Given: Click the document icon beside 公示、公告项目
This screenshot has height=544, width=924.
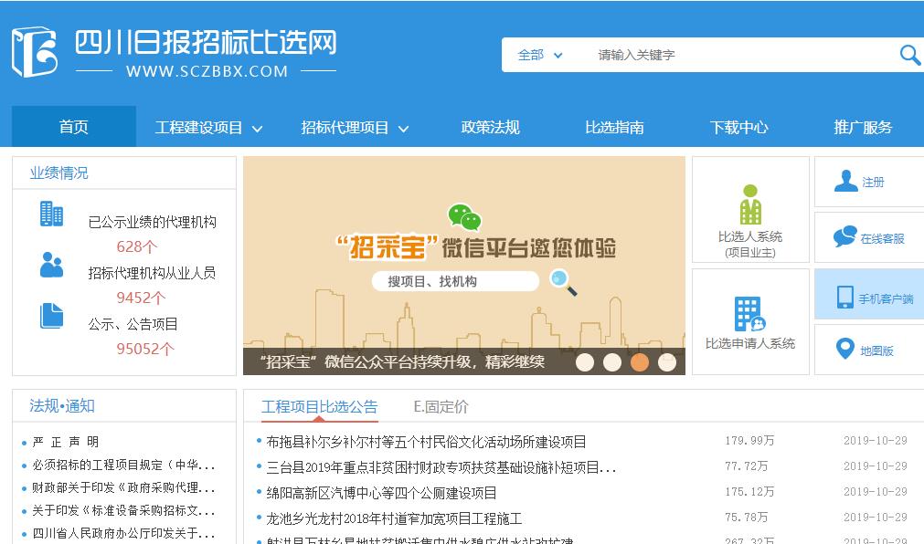Looking at the screenshot, I should (51, 316).
